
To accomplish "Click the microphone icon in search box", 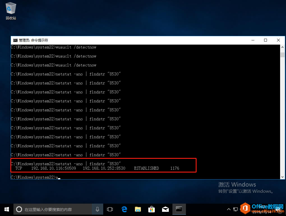I will point(97,210).
